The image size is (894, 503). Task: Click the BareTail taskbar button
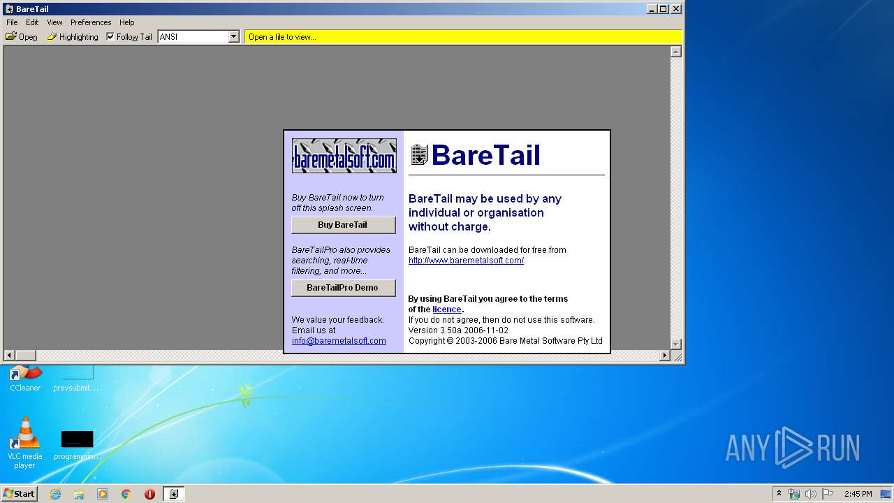[174, 494]
